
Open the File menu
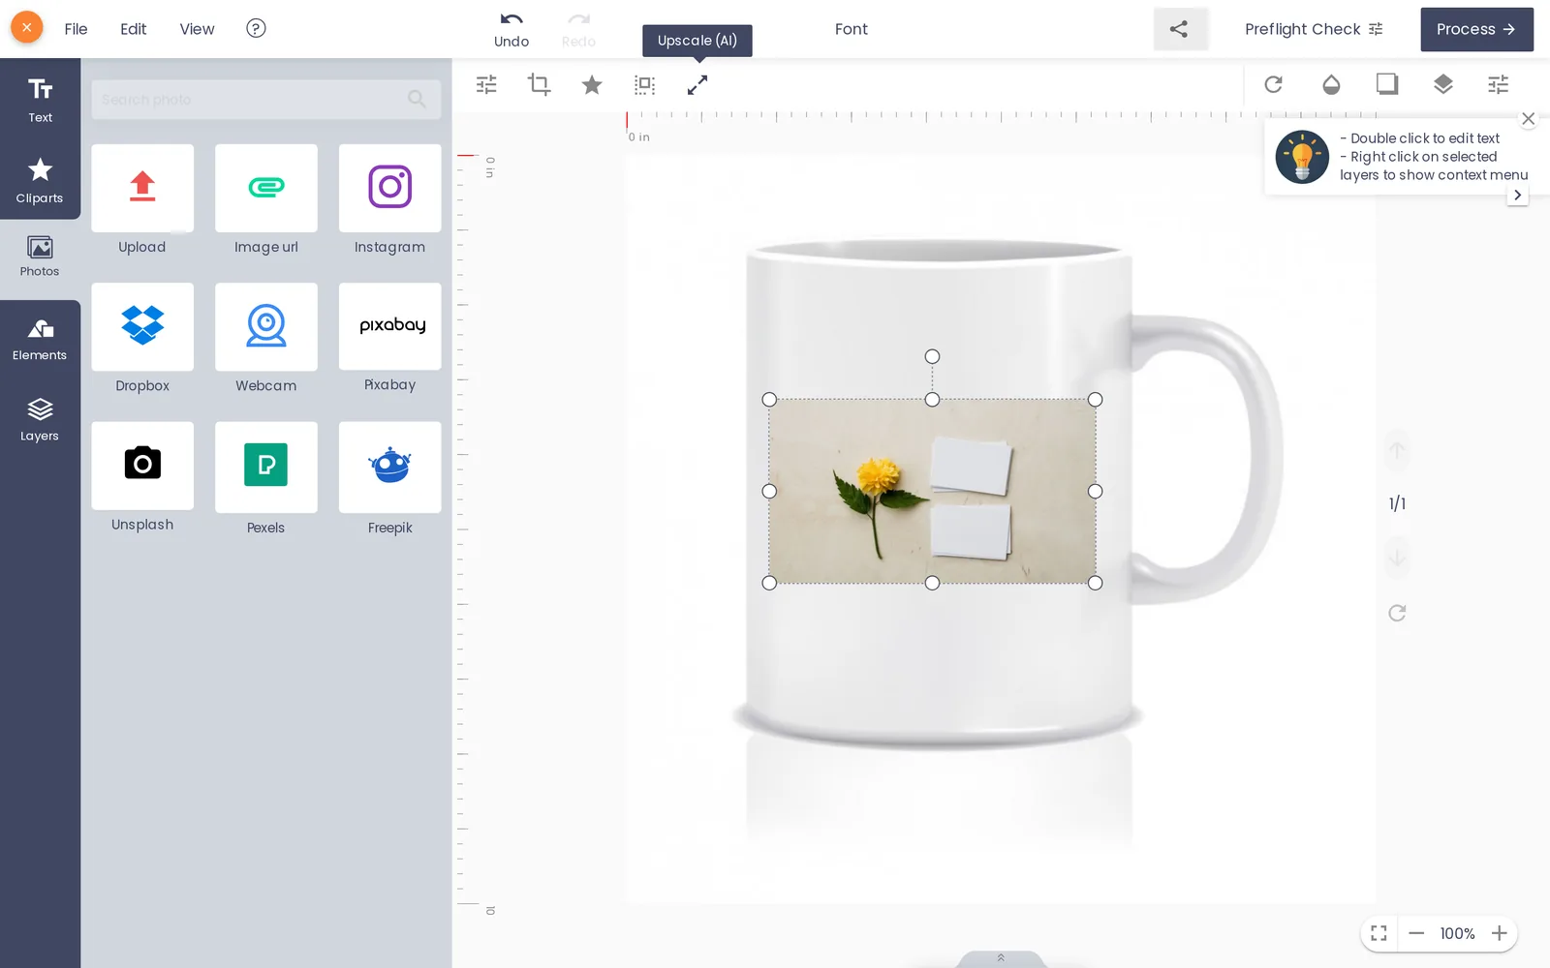[x=76, y=29]
